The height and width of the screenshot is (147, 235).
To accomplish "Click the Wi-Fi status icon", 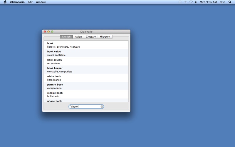I will (x=191, y=2).
